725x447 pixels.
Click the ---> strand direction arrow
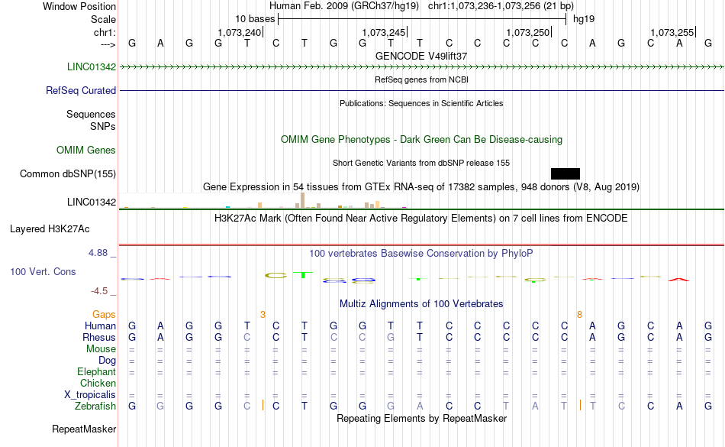[x=108, y=44]
